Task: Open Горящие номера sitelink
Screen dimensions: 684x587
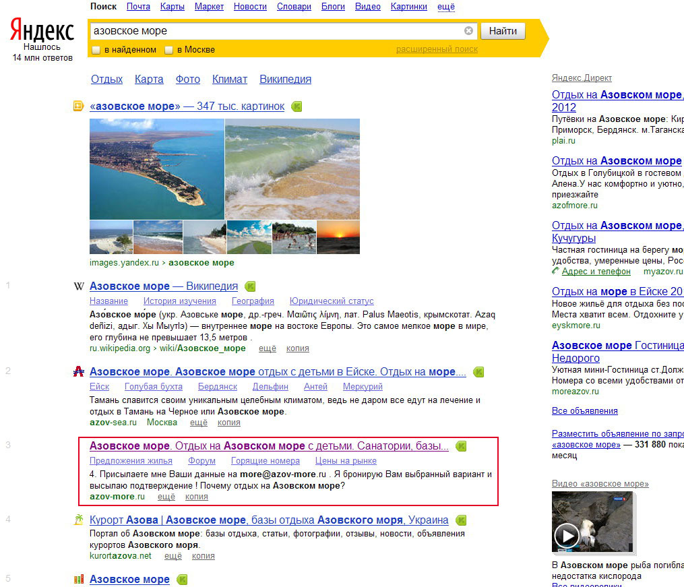Action: [x=266, y=460]
